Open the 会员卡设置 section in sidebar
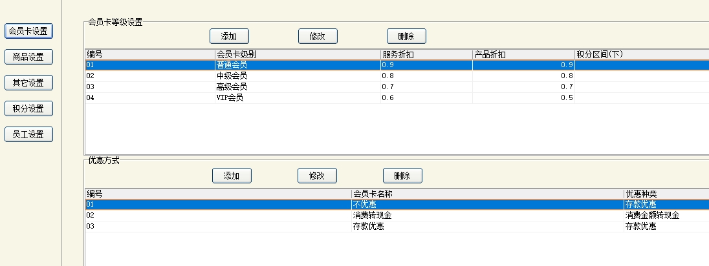The width and height of the screenshot is (709, 266). (x=28, y=31)
